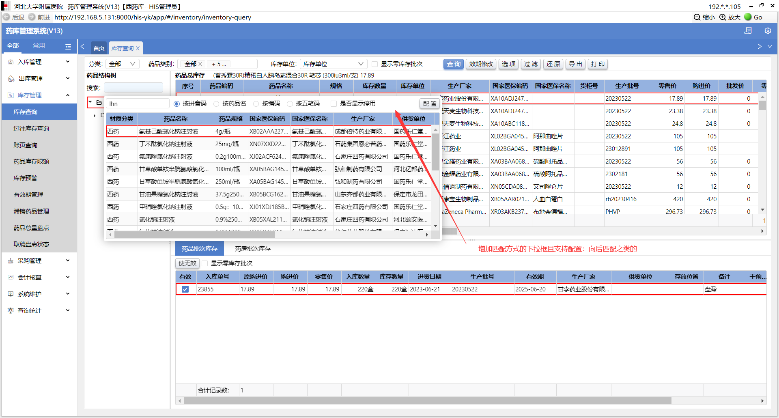Close the 库存查询 tab with its X
This screenshot has height=418, width=779.
tap(138, 48)
